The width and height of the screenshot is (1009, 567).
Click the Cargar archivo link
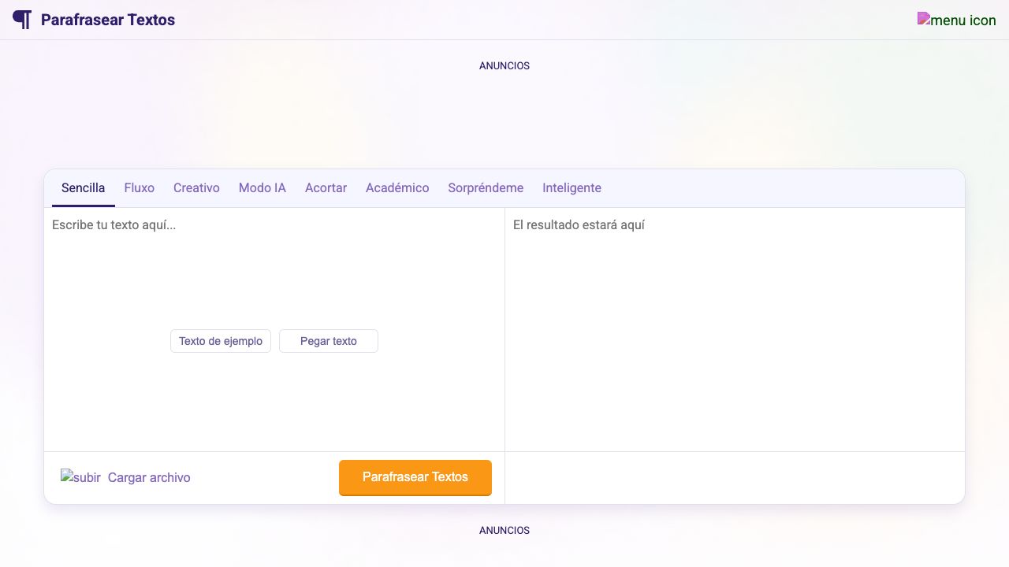149,477
